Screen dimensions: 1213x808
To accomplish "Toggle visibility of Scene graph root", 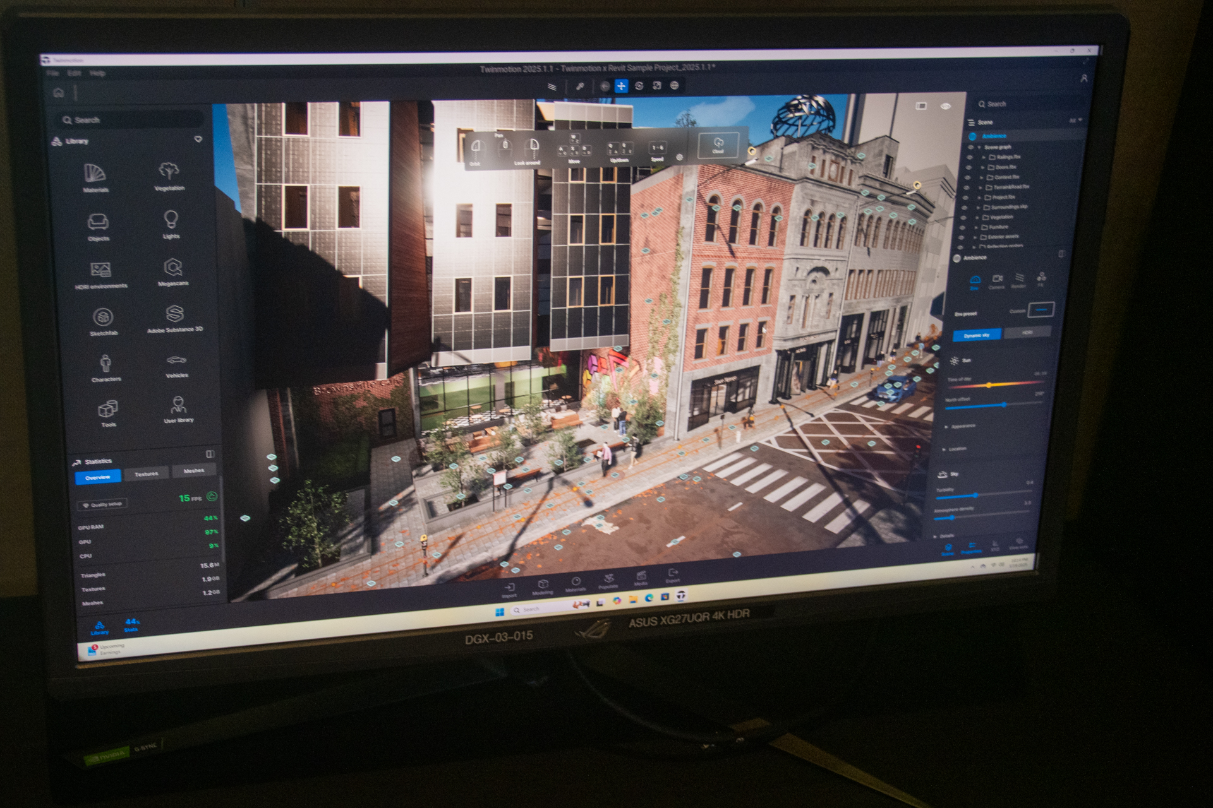I will click(x=971, y=147).
